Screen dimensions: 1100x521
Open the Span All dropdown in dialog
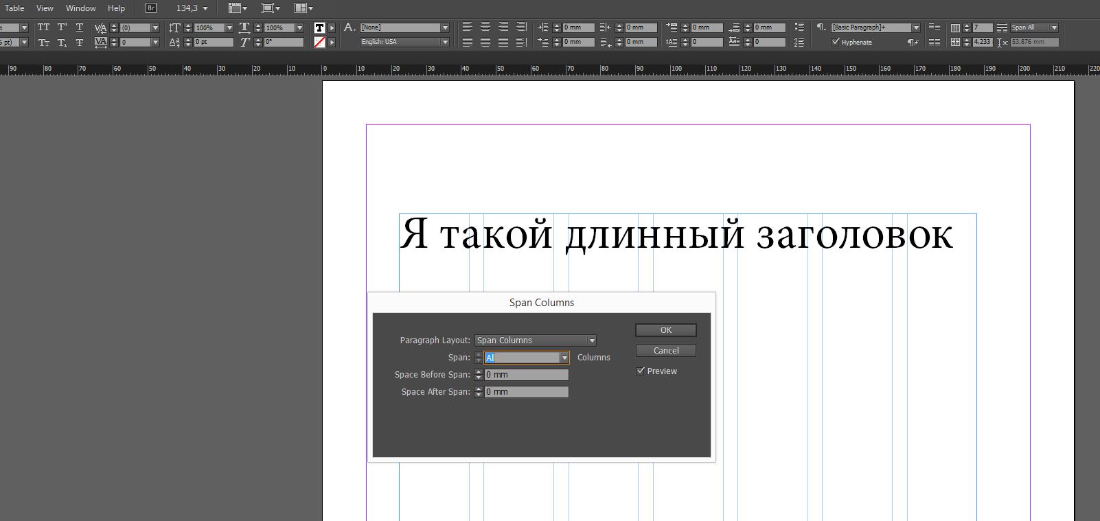564,358
